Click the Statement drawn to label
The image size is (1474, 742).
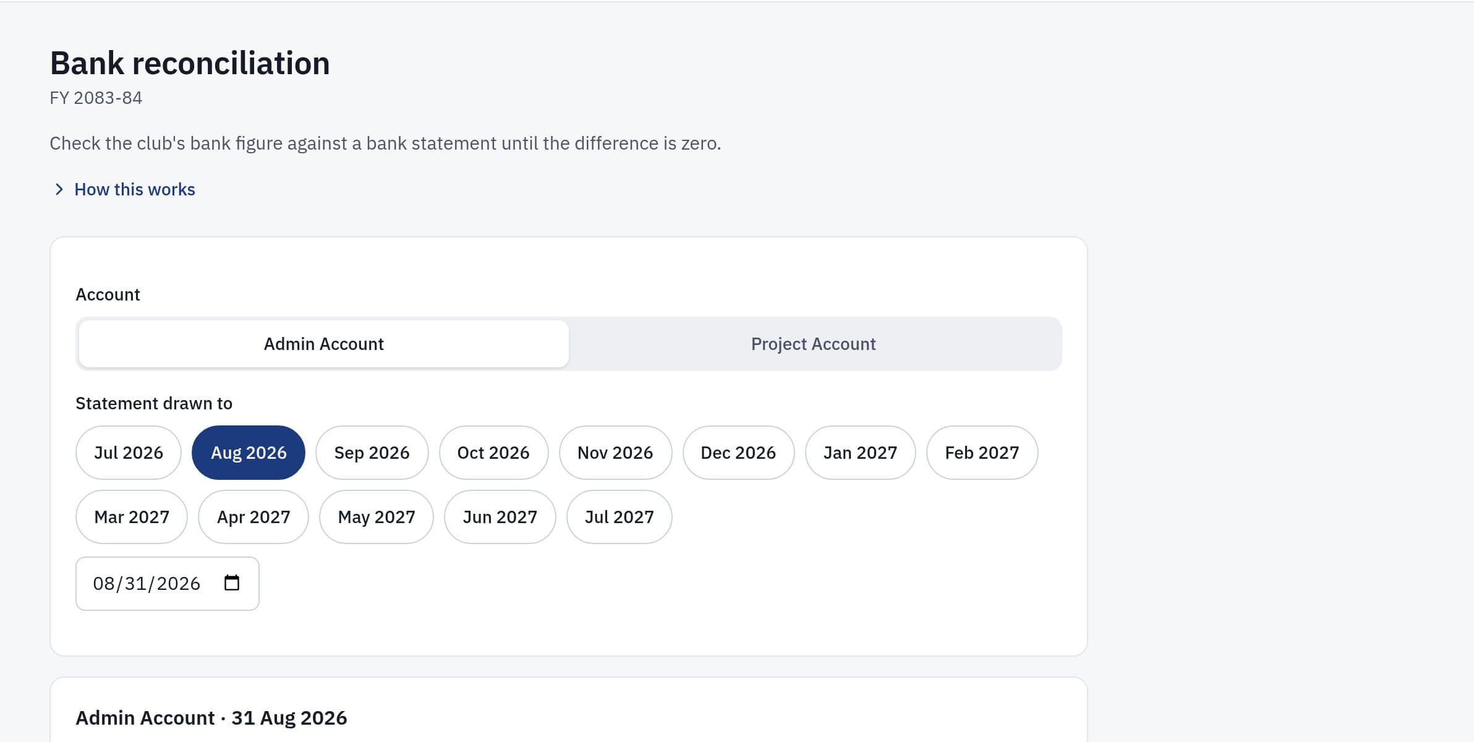coord(154,403)
